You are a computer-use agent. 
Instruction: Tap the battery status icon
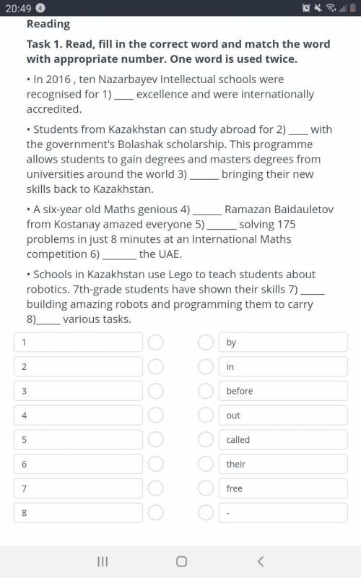pos(352,8)
